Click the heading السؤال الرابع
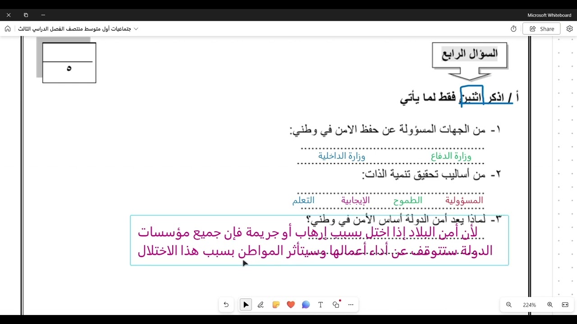Image resolution: width=577 pixels, height=324 pixels. pos(470,54)
